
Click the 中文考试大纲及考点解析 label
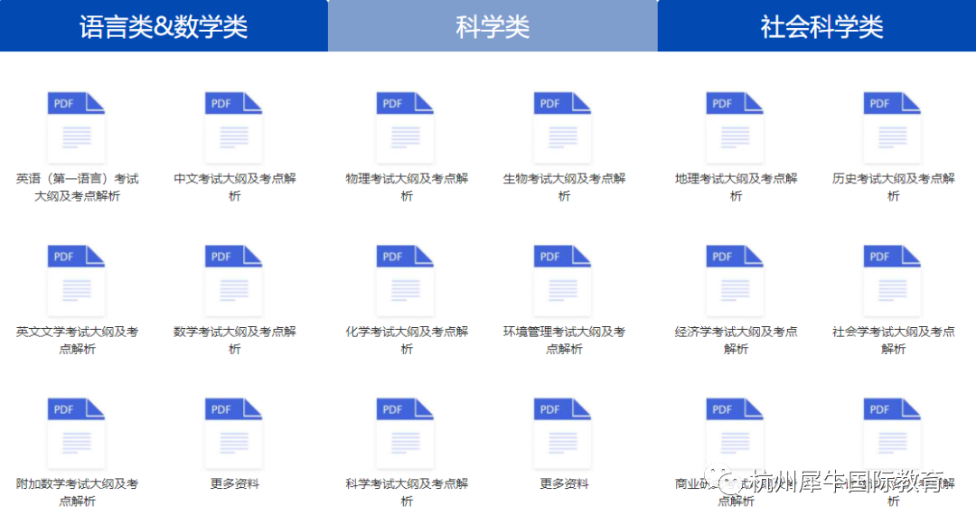235,187
